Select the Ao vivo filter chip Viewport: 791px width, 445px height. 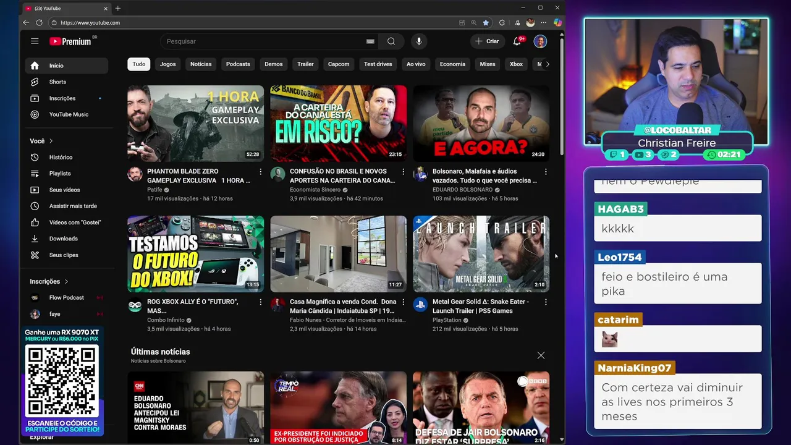(416, 64)
